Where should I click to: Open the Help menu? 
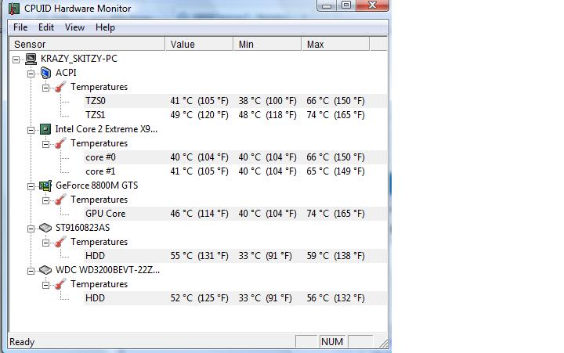point(105,27)
